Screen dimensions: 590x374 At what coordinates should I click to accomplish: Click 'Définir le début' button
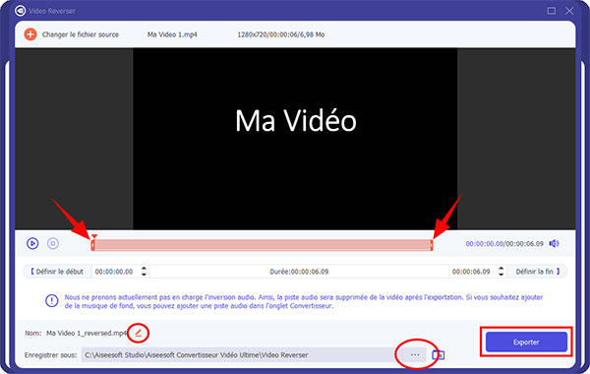coord(57,272)
